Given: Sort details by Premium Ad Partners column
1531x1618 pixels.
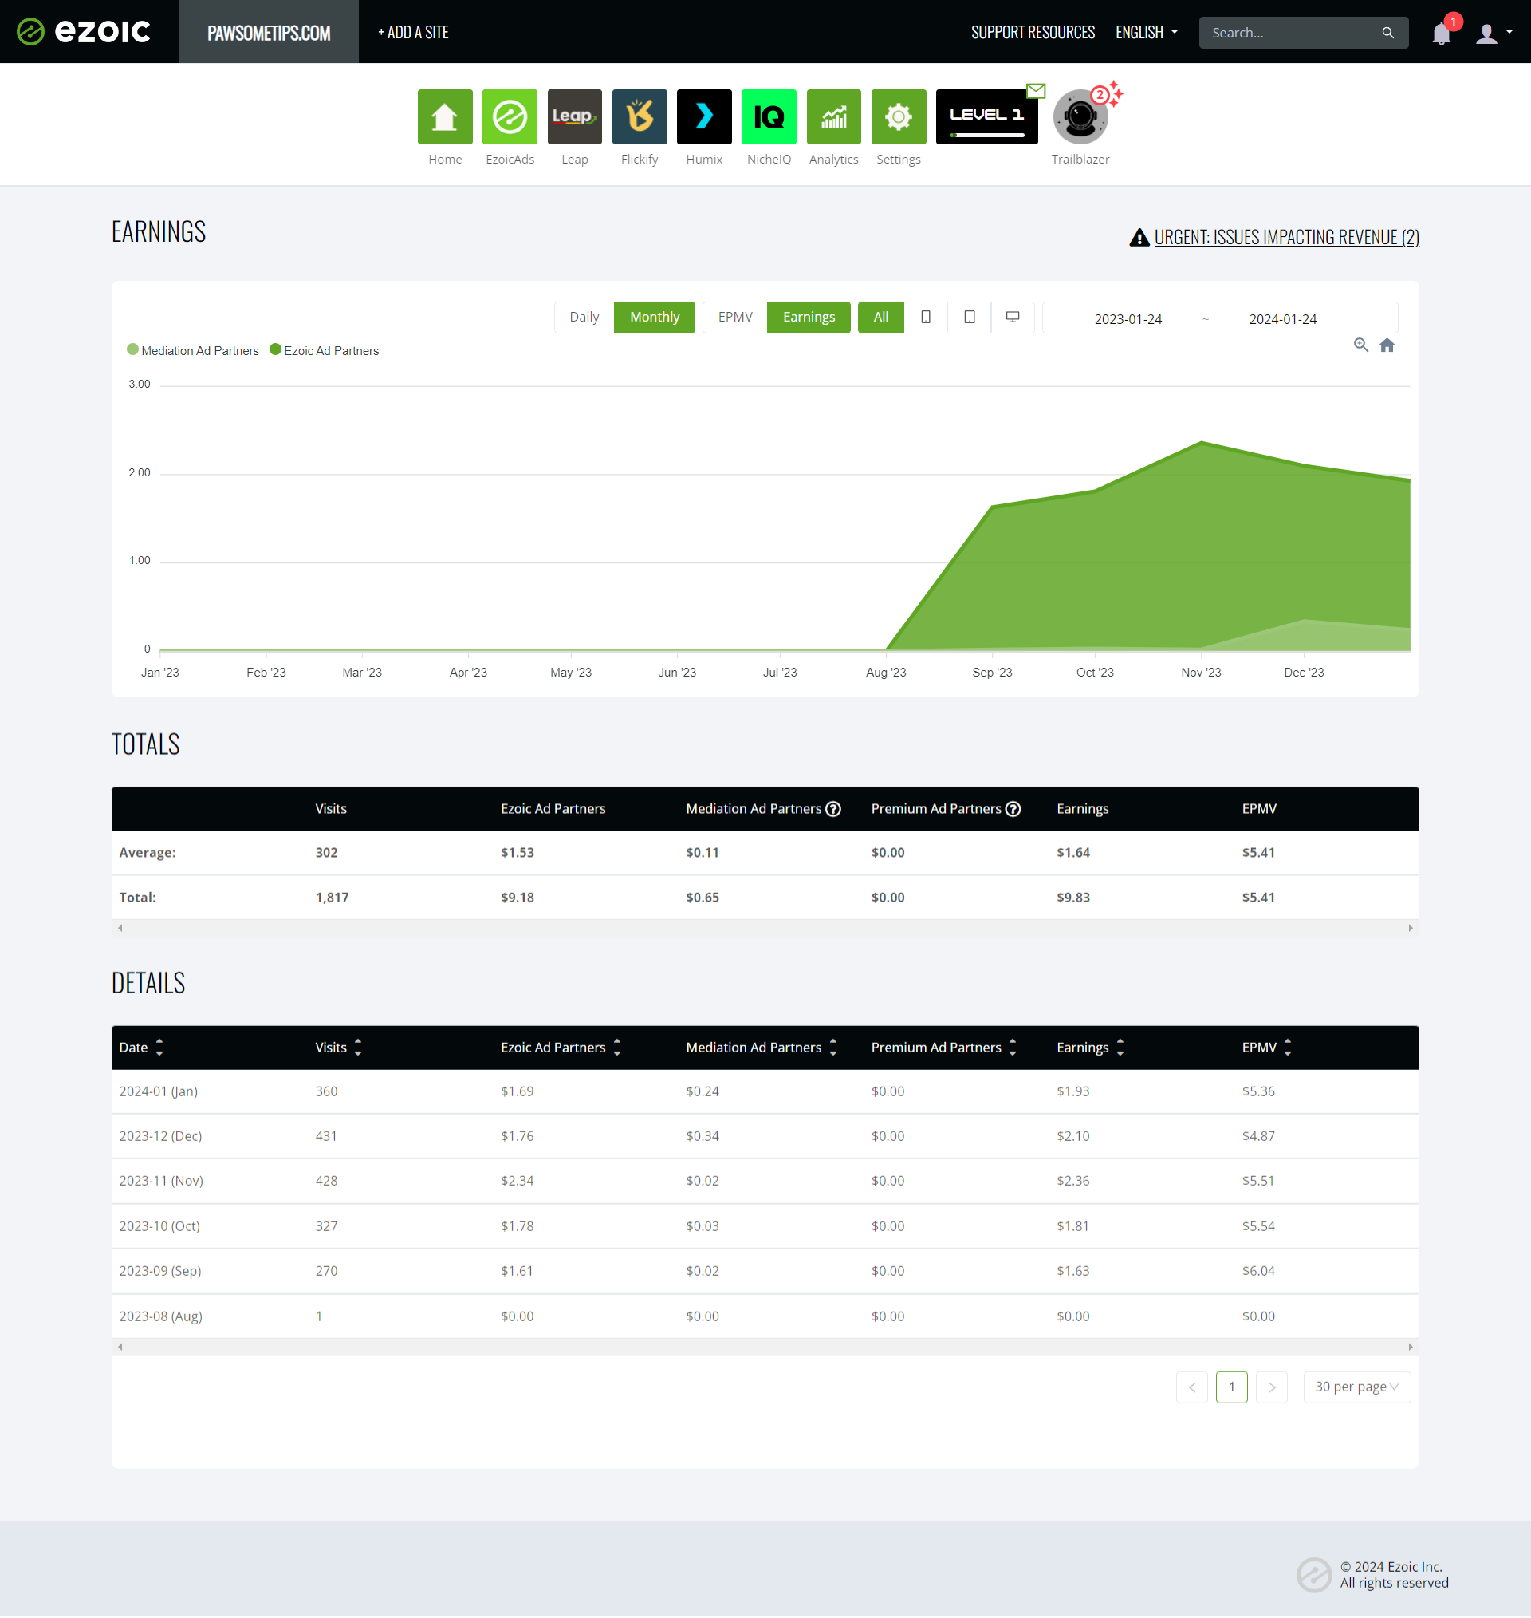Looking at the screenshot, I should pos(944,1048).
